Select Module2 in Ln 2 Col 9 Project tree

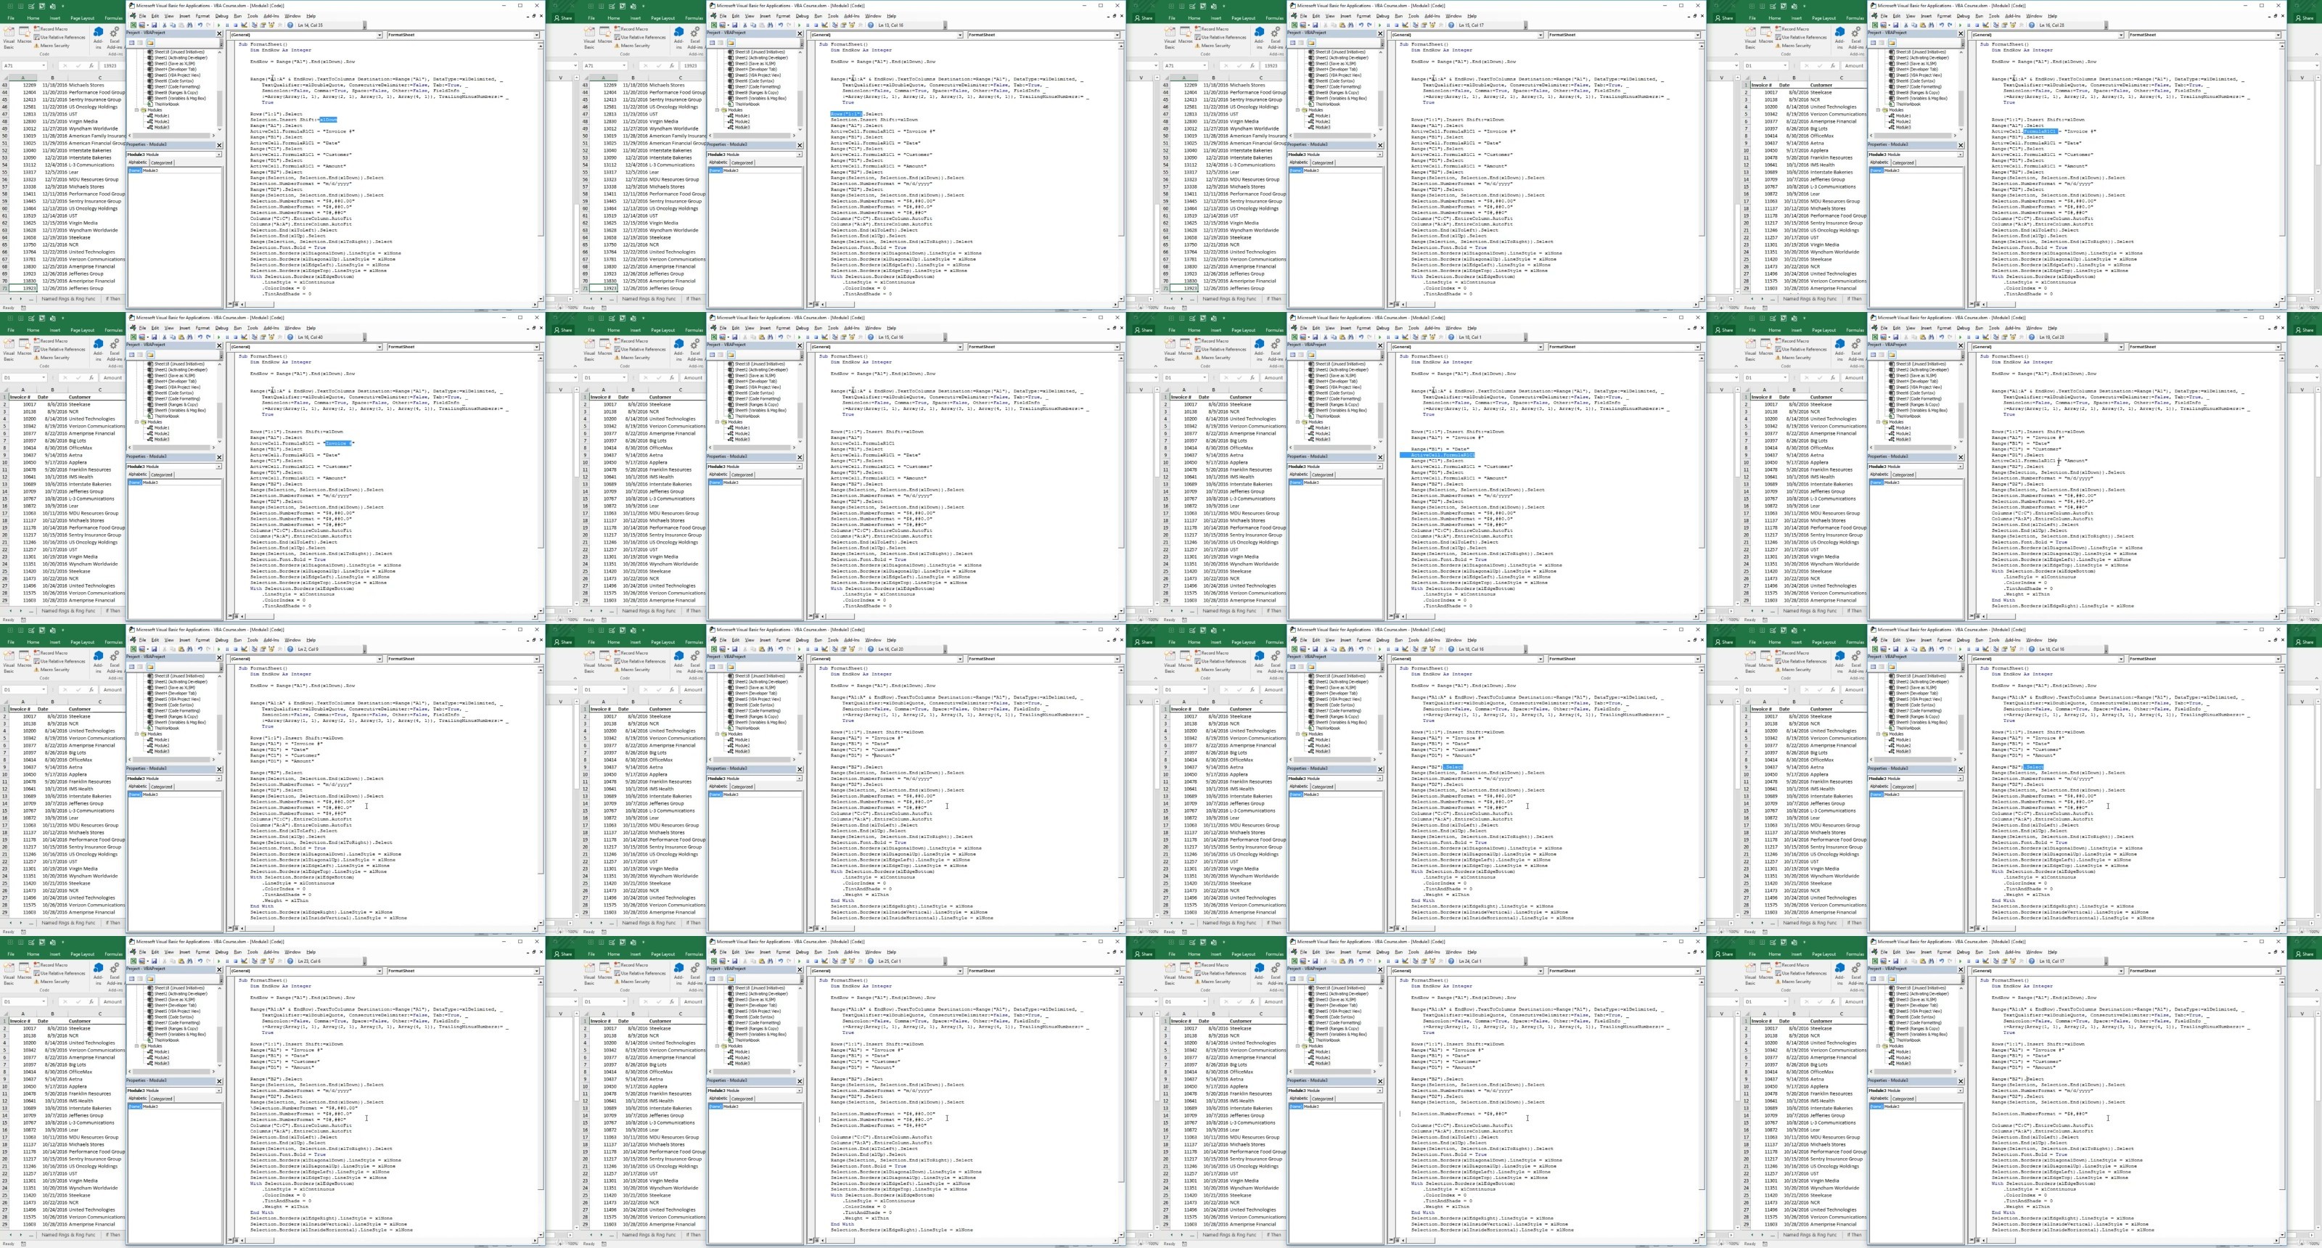(x=163, y=745)
